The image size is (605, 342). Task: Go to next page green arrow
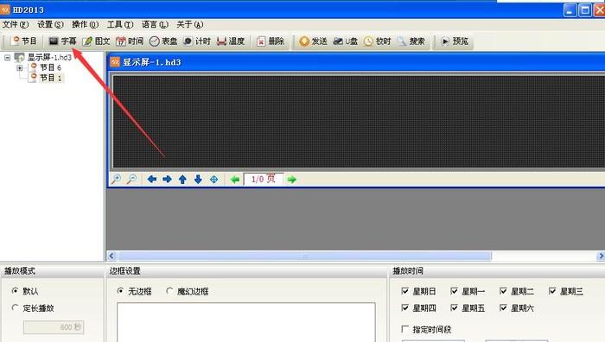[292, 180]
